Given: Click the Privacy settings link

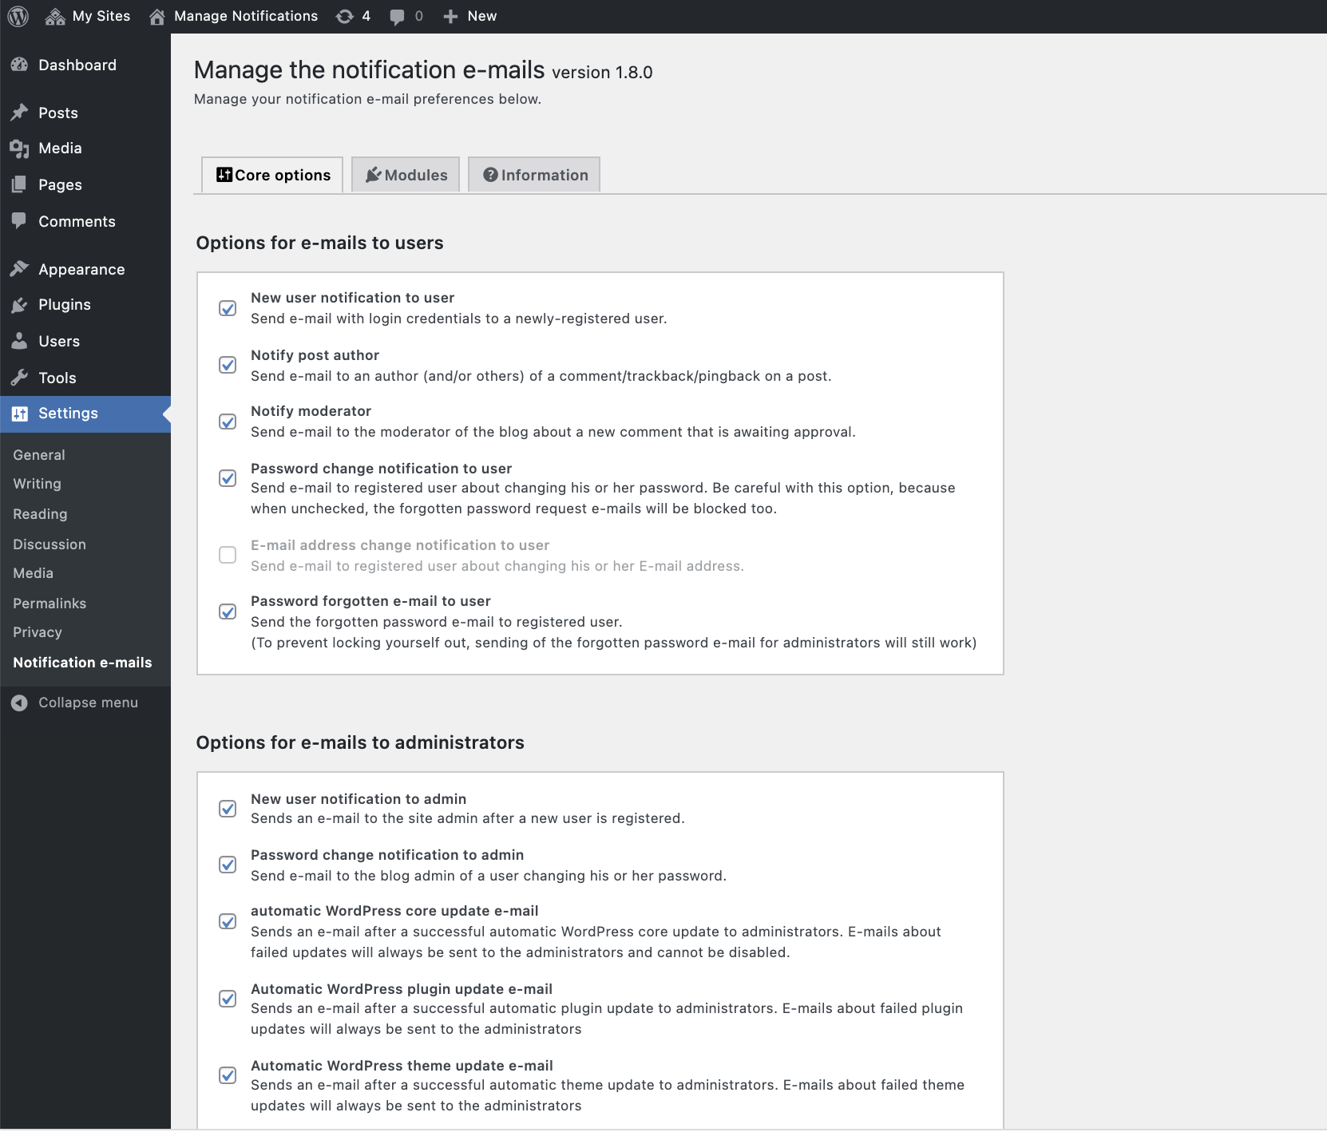Looking at the screenshot, I should 37,631.
